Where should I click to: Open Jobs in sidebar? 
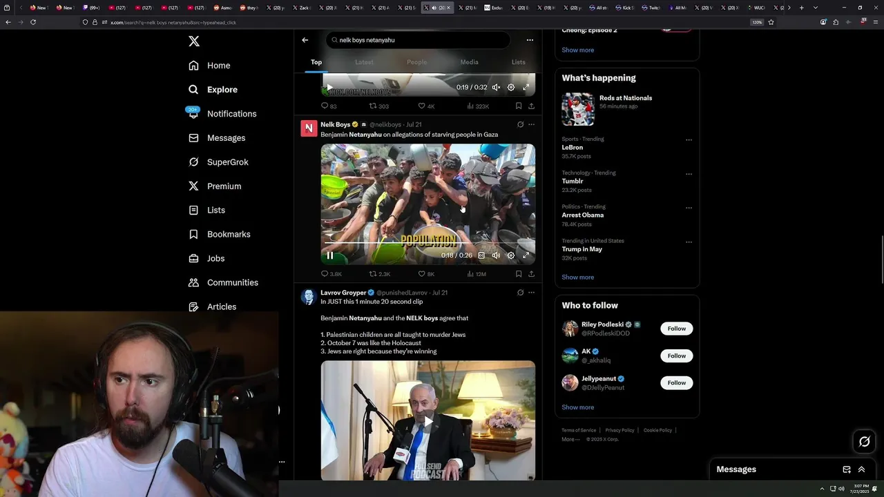206,259
